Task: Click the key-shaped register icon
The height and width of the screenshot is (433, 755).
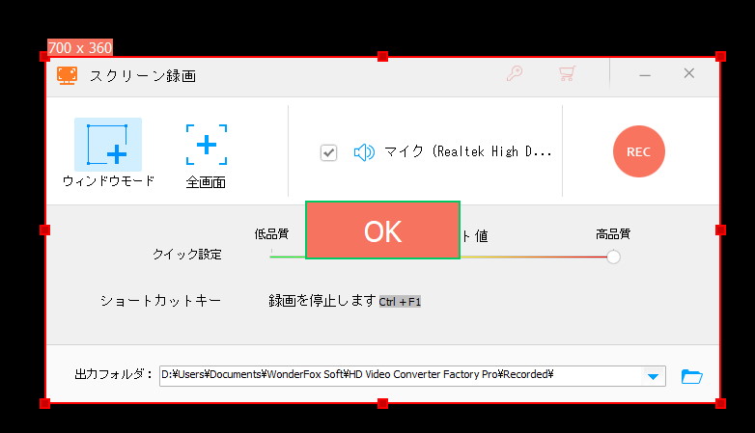Action: click(x=515, y=73)
